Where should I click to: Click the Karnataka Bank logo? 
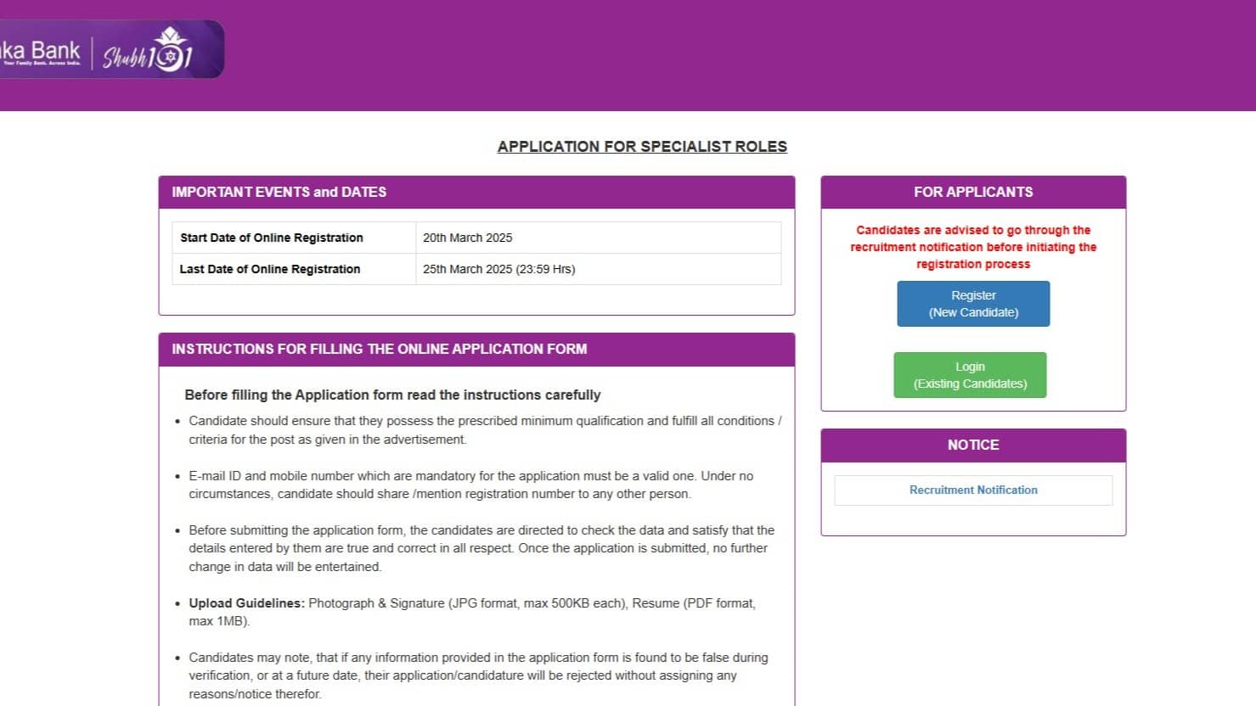coord(41,51)
